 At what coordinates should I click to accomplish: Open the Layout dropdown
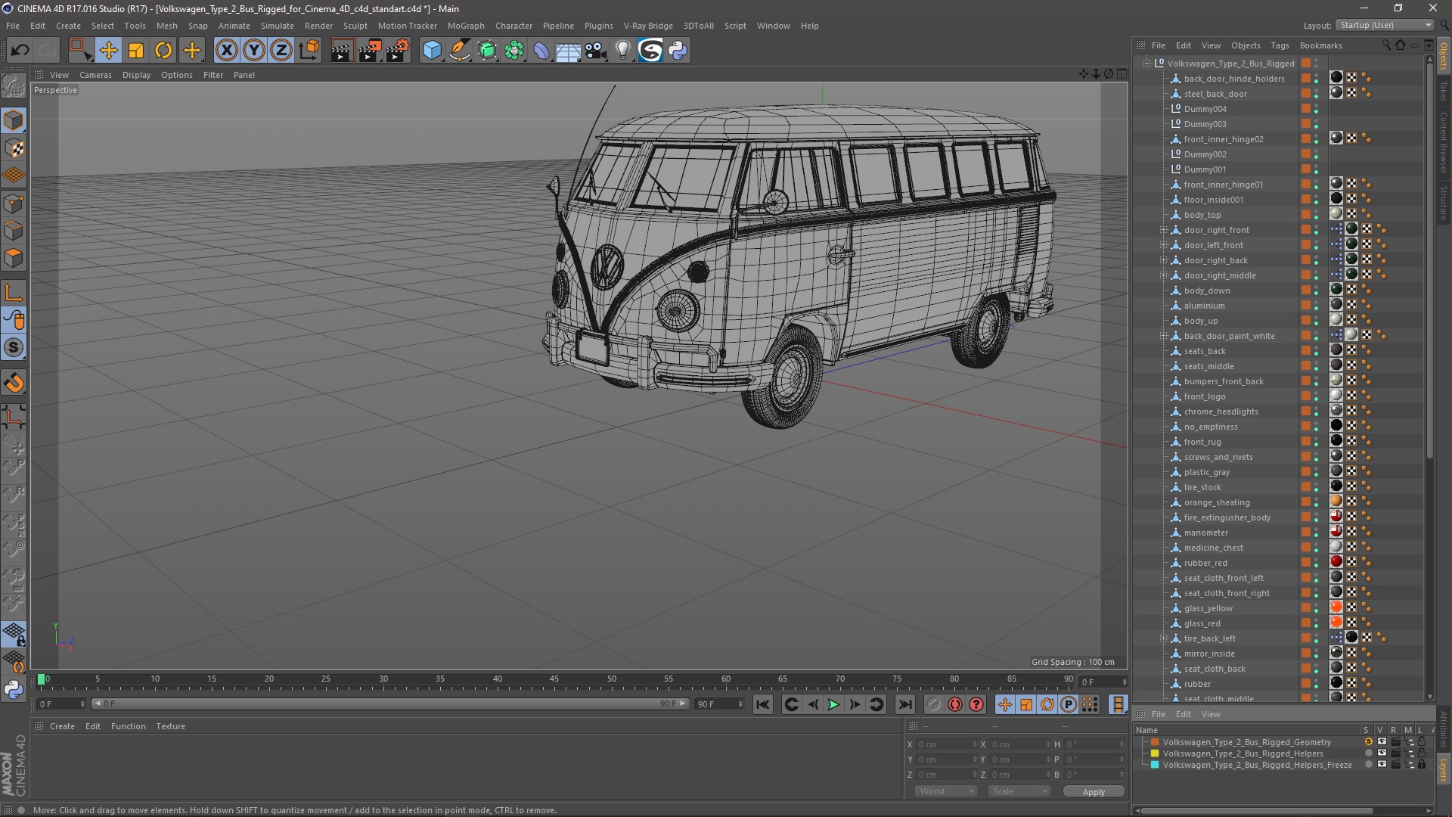point(1385,25)
